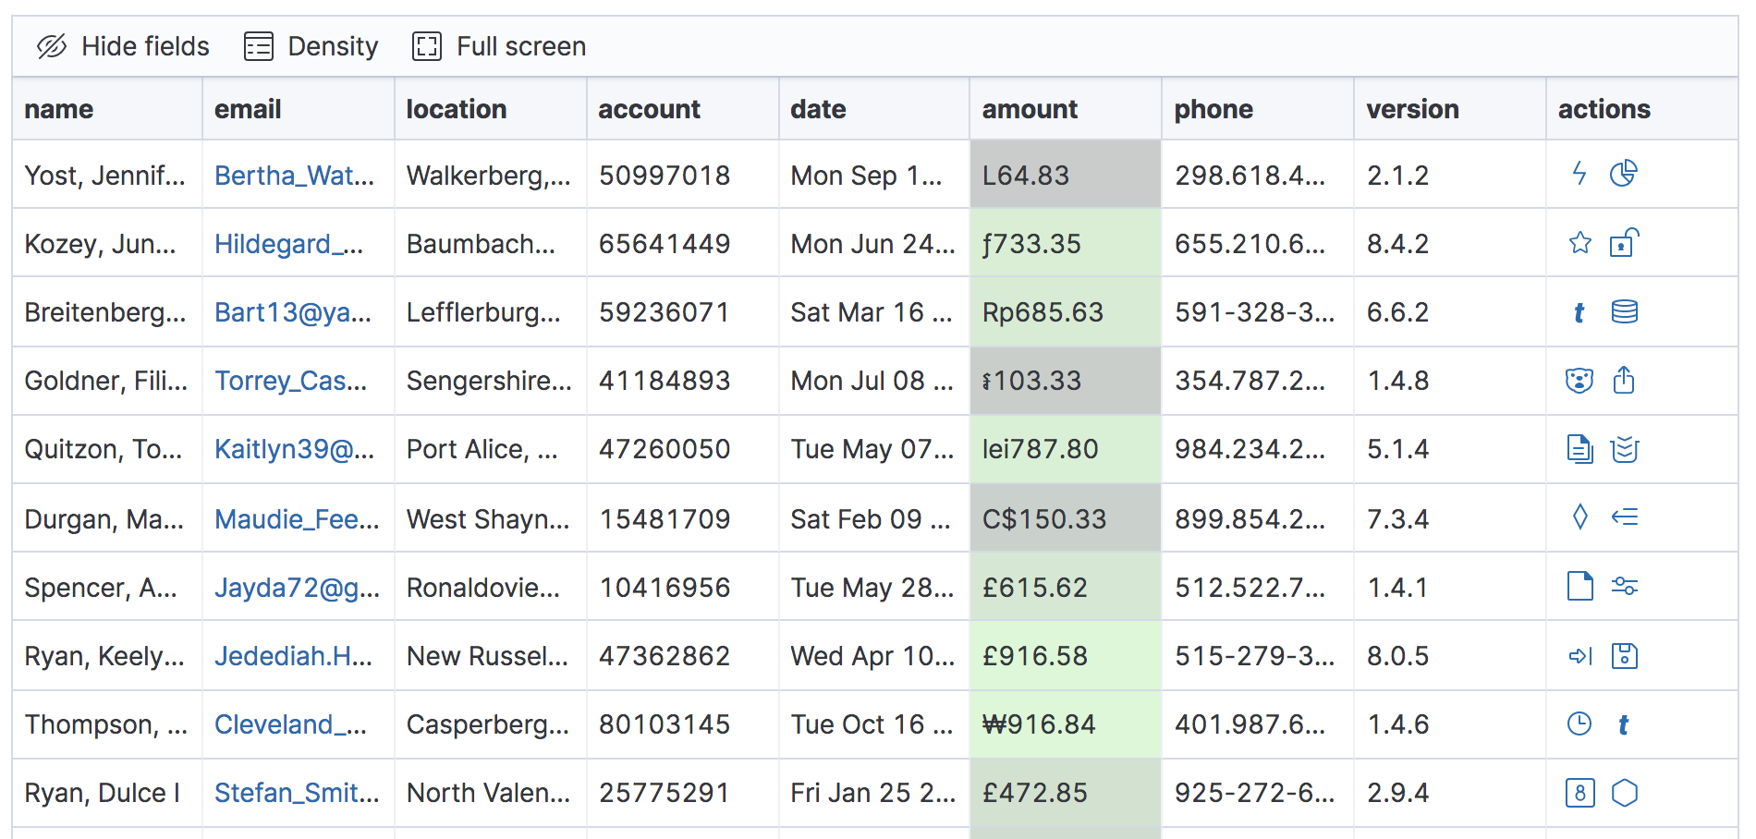The image size is (1756, 839).
Task: Click the arrow-to-bar icon in Ryan, Keely row
Action: (1579, 656)
